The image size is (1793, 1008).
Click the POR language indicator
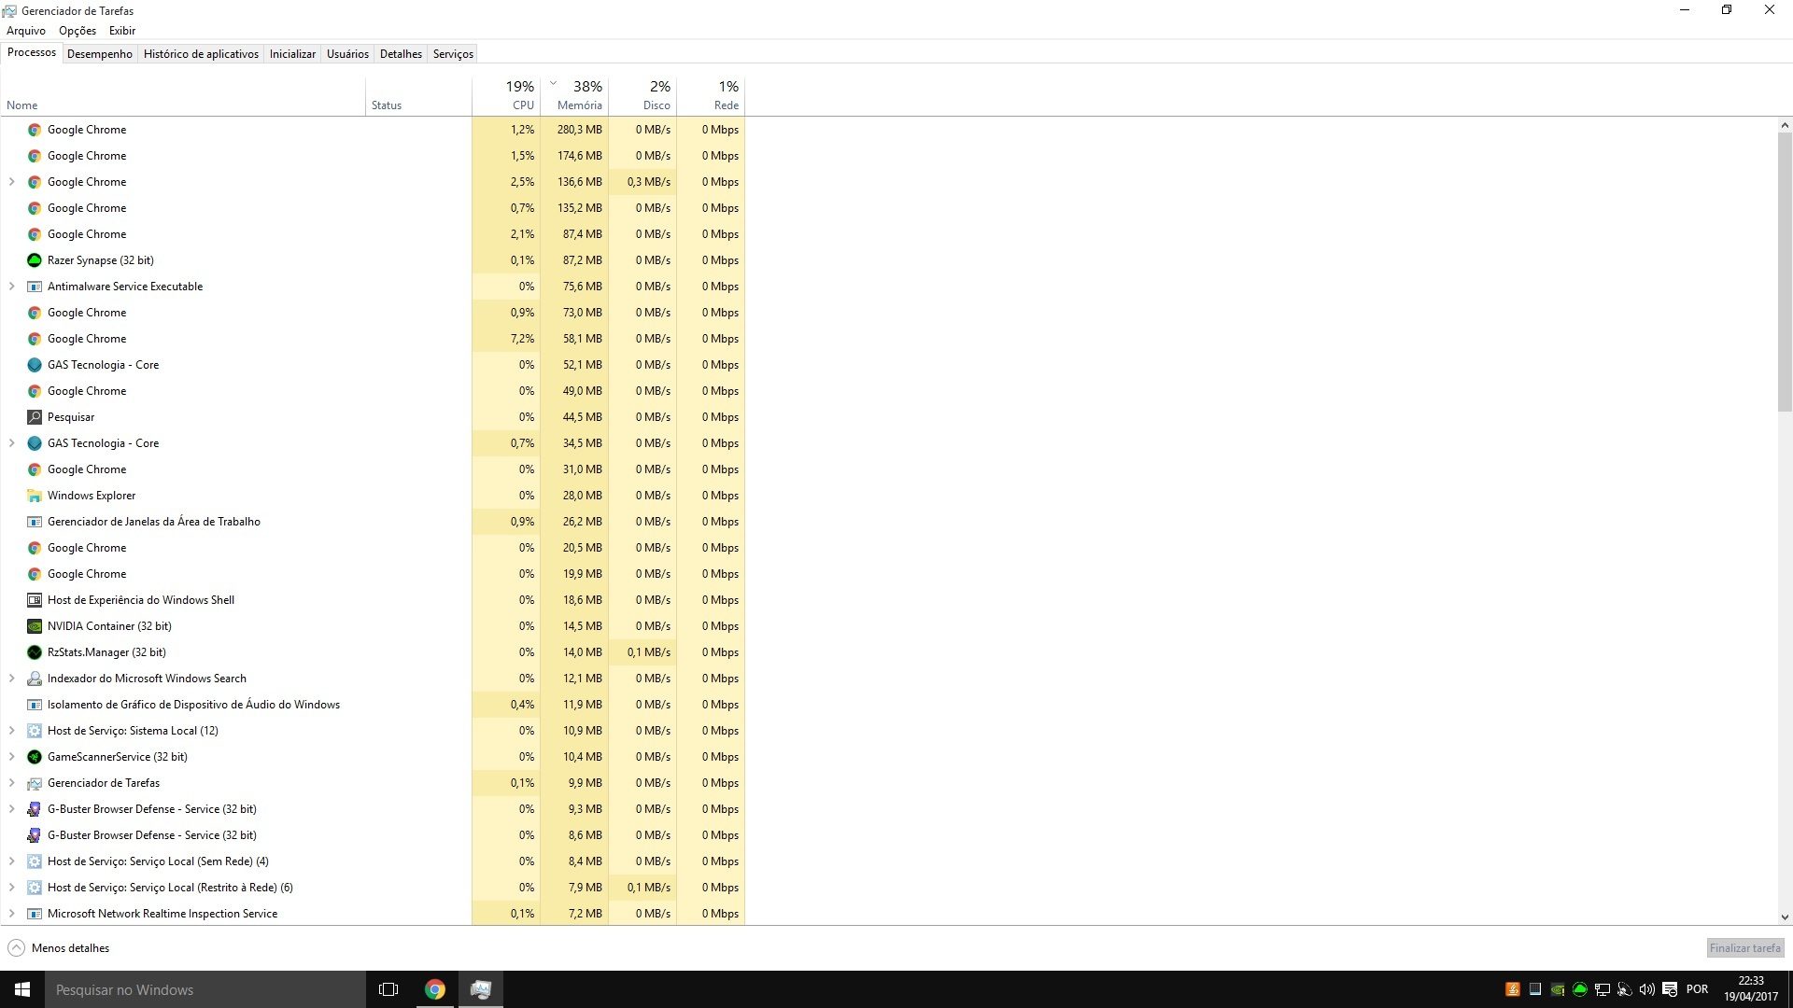[x=1697, y=989]
